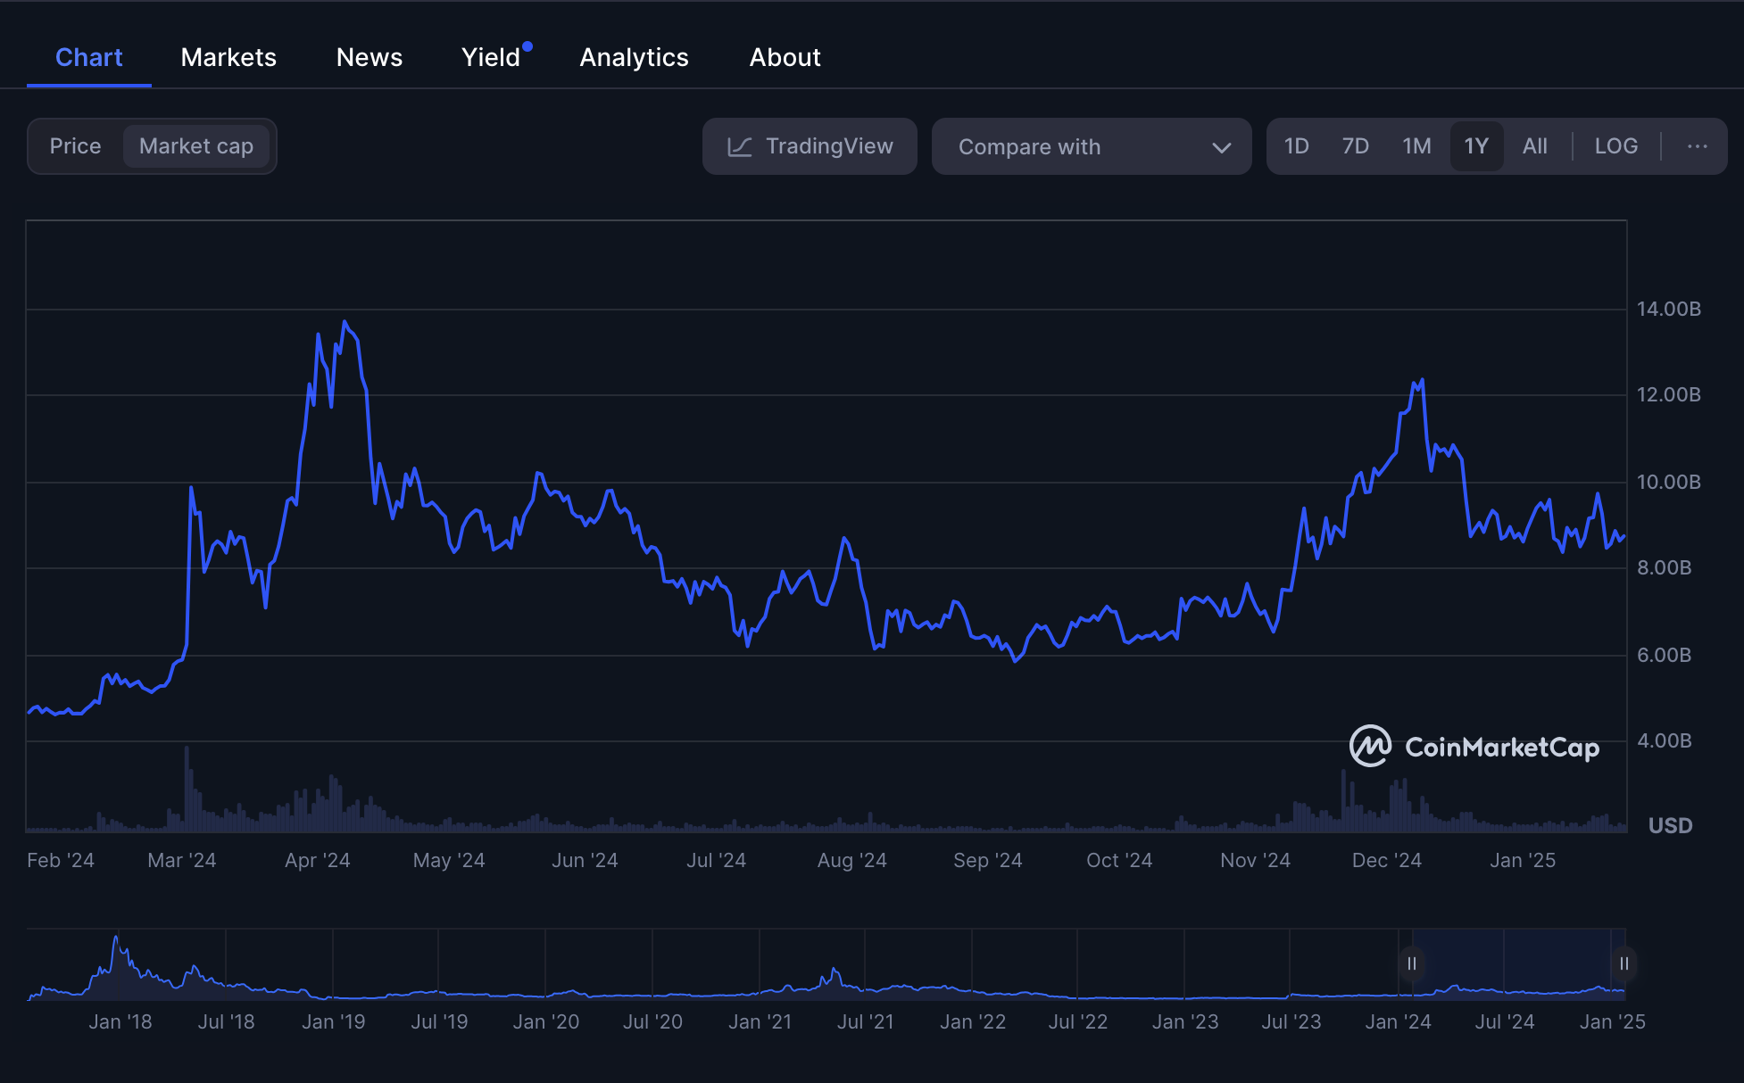Click the left range slider handle
This screenshot has height=1083, width=1744.
pyautogui.click(x=1411, y=963)
